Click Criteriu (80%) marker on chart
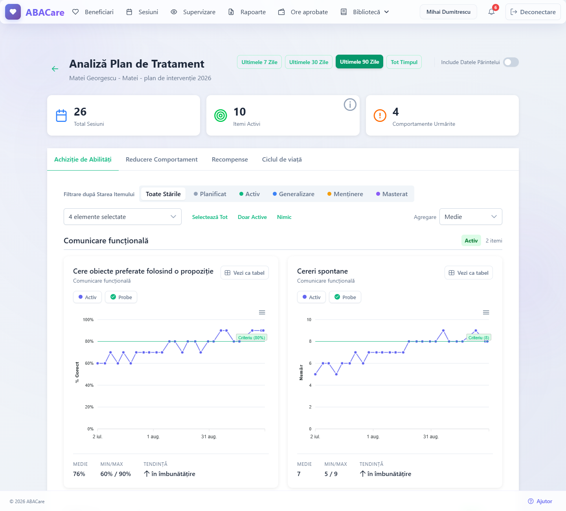Viewport: 566px width, 511px height. click(252, 338)
